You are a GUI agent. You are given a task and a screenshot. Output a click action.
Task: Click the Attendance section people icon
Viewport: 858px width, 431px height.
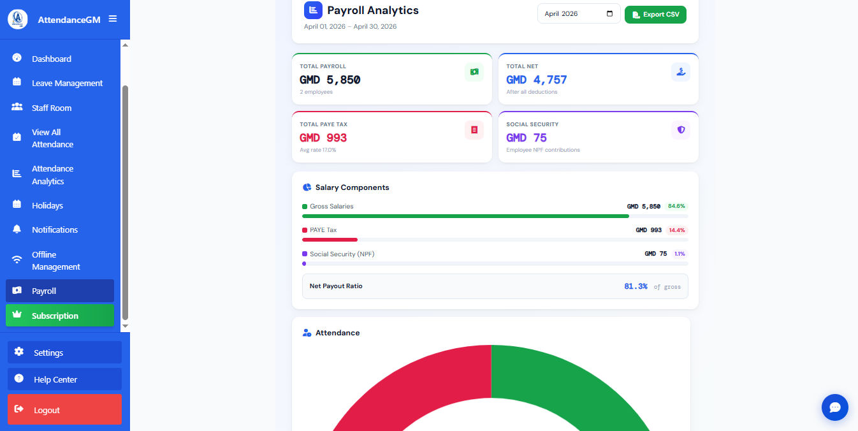pos(307,333)
